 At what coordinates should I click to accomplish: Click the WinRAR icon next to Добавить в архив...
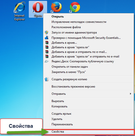tap(47, 42)
